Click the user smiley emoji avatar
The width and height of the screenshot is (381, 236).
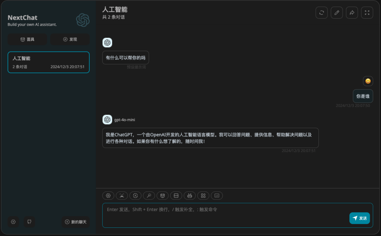[368, 81]
